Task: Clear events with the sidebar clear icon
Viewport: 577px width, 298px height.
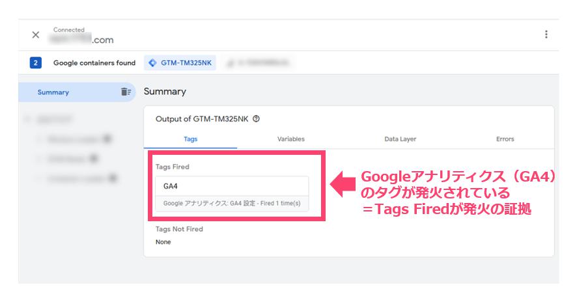Action: coord(126,92)
